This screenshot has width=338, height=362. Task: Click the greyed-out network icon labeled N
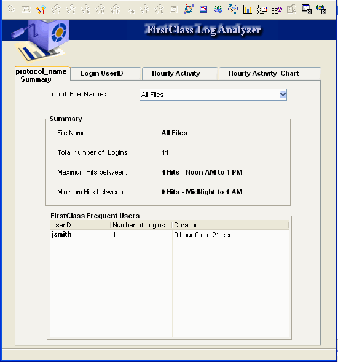[x=100, y=9]
